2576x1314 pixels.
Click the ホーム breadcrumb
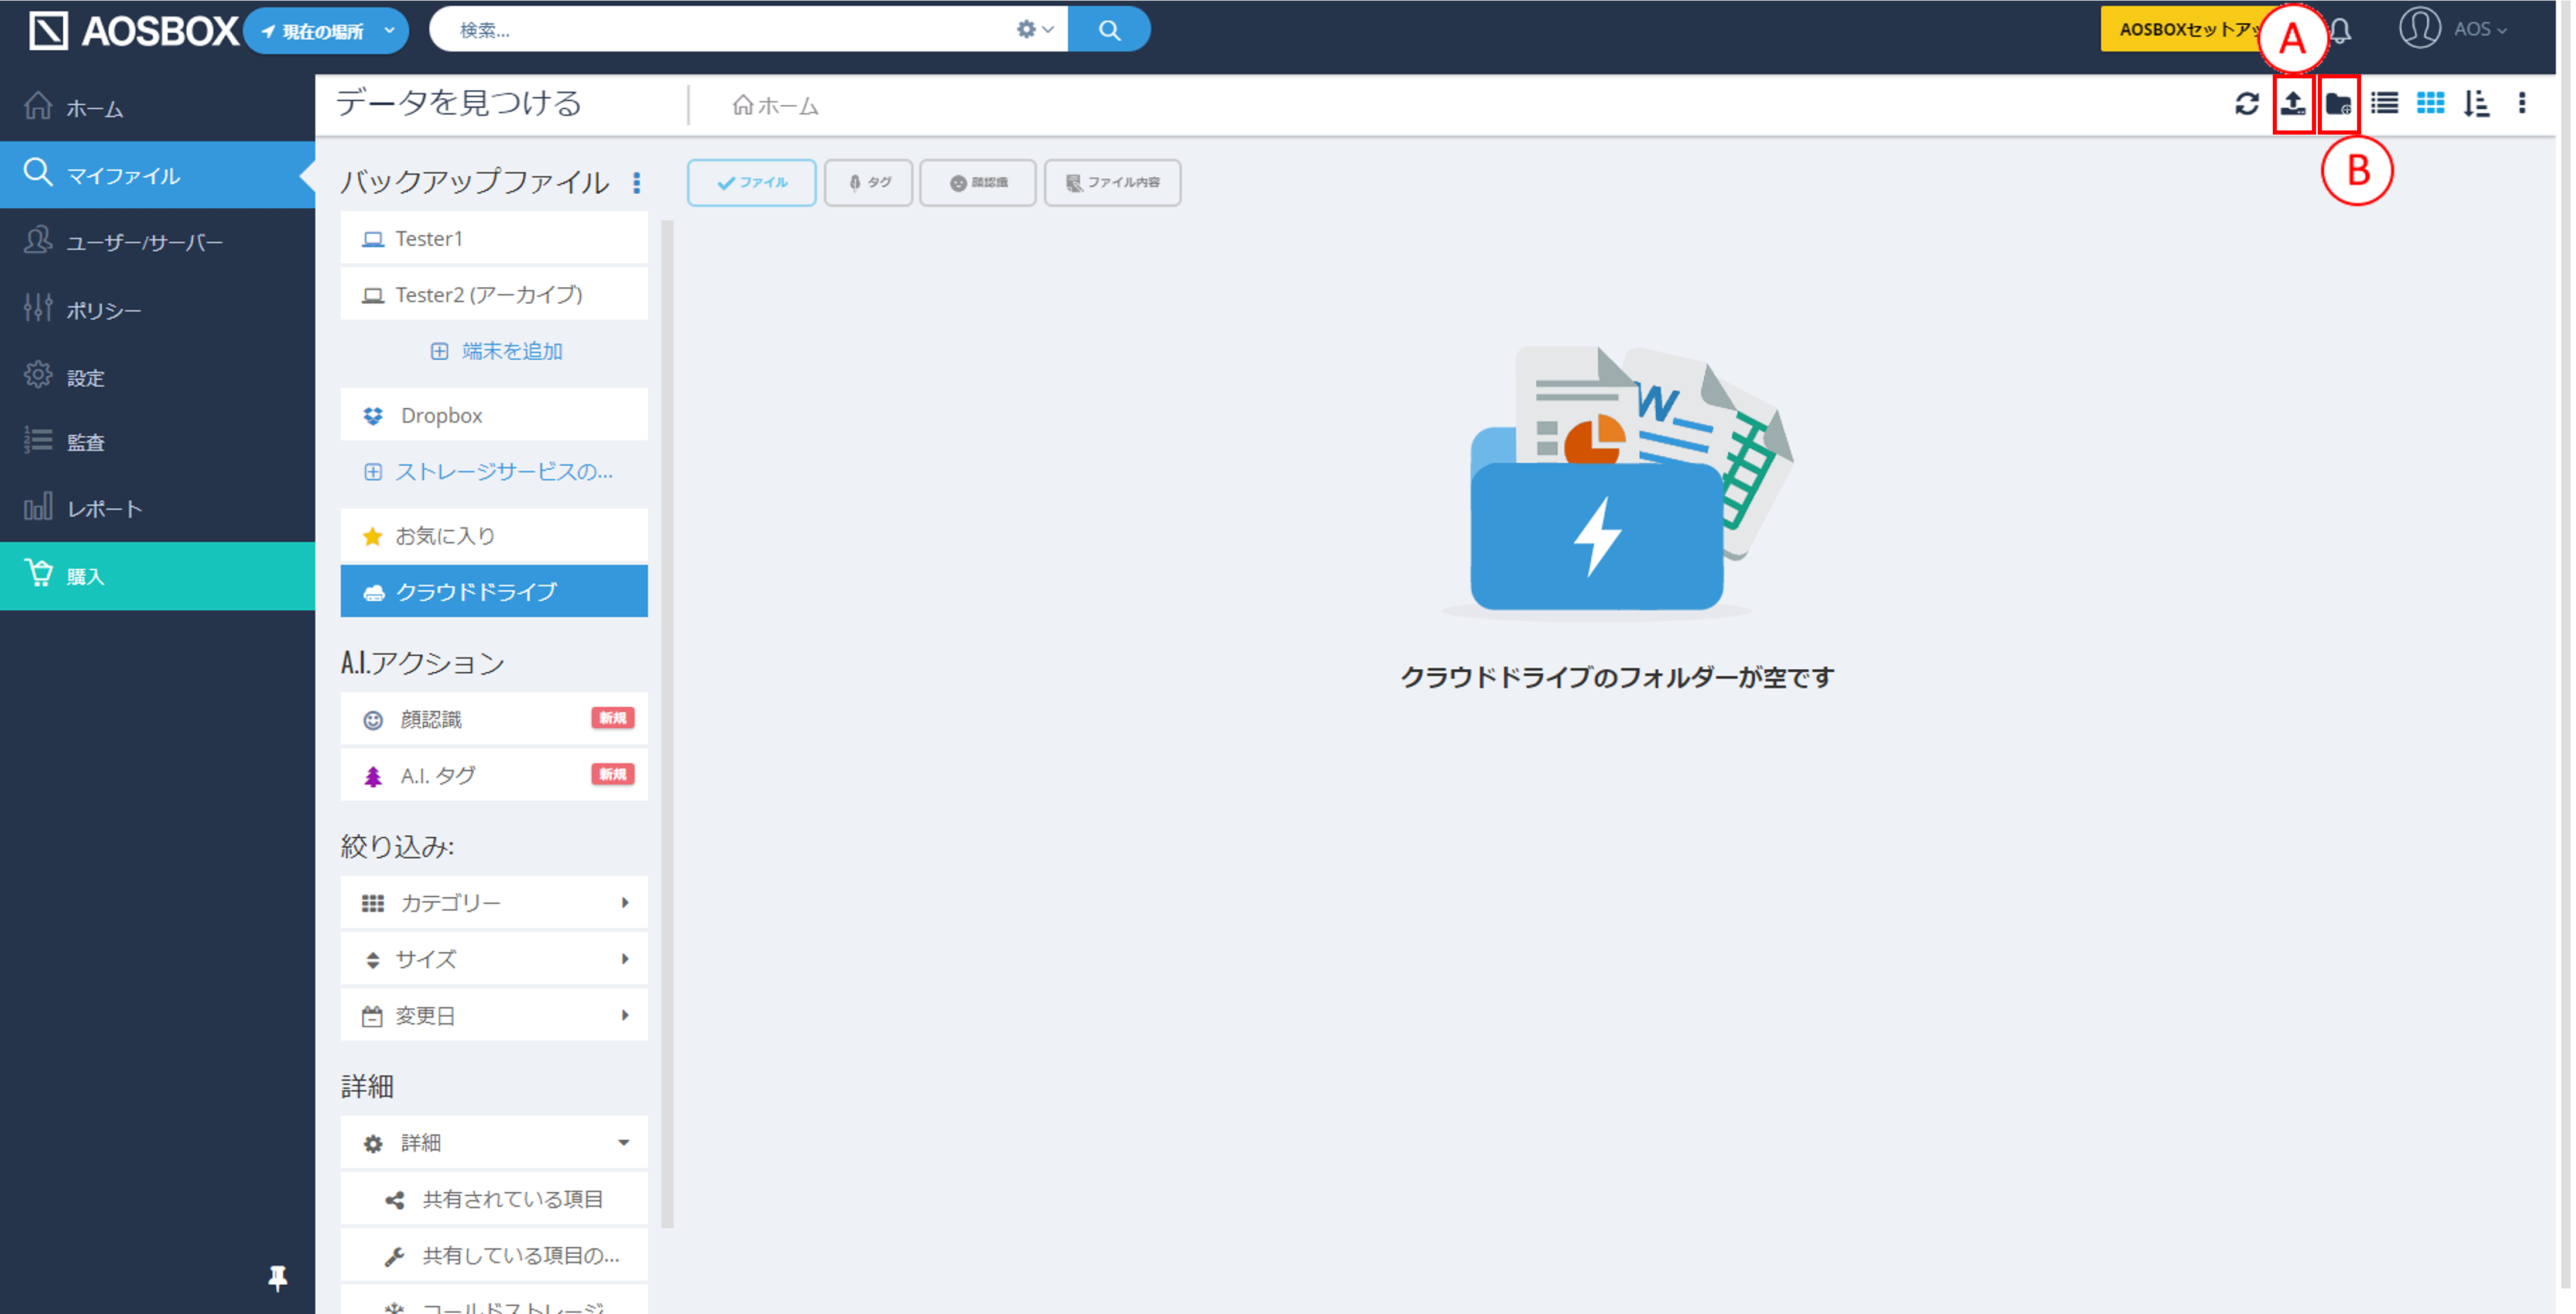tap(776, 106)
